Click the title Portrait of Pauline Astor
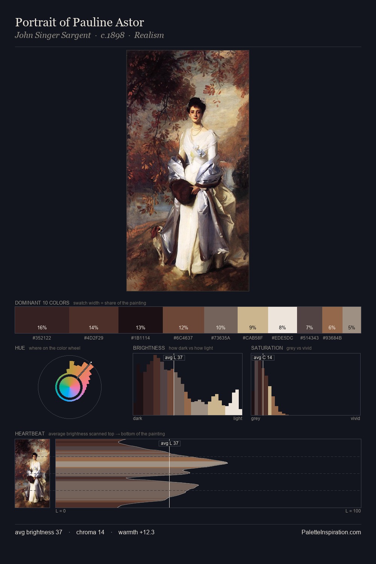This screenshot has height=564, width=376. [x=79, y=22]
